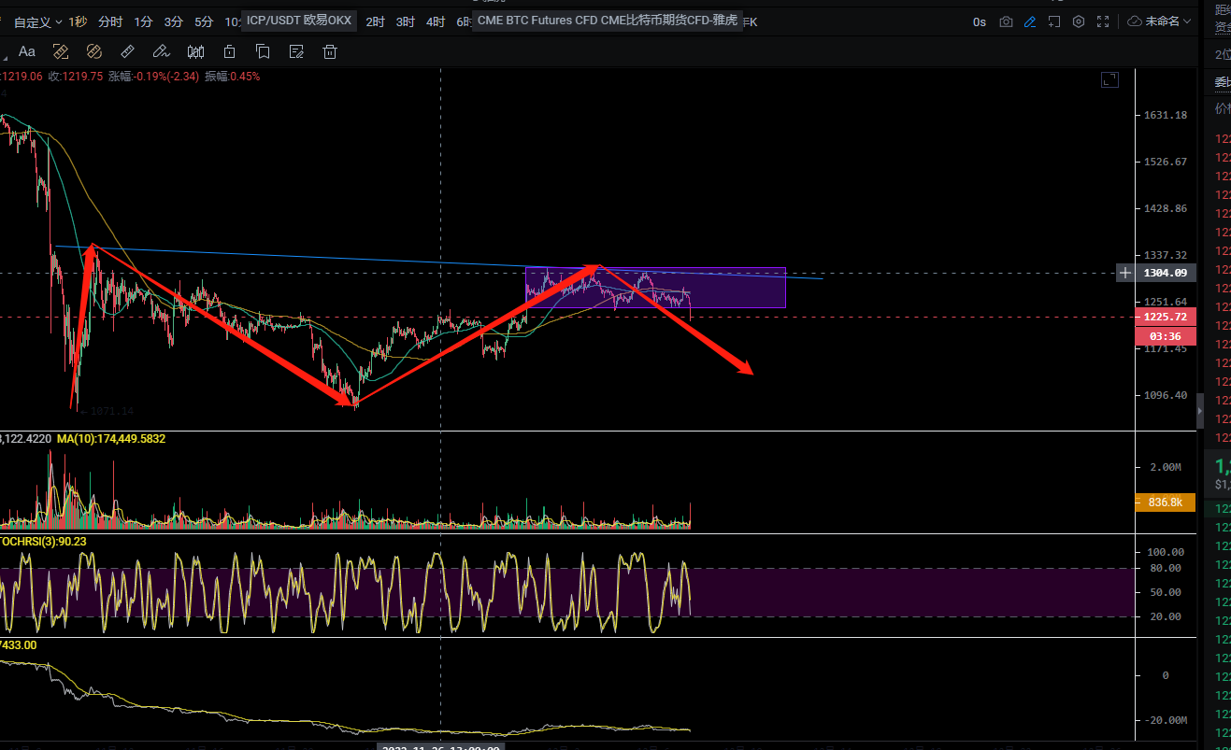The width and height of the screenshot is (1231, 750).
Task: Click the camera screenshot icon
Action: pyautogui.click(x=1006, y=21)
